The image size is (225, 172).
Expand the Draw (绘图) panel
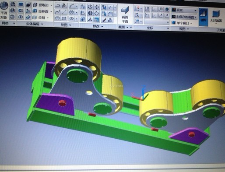66,25
